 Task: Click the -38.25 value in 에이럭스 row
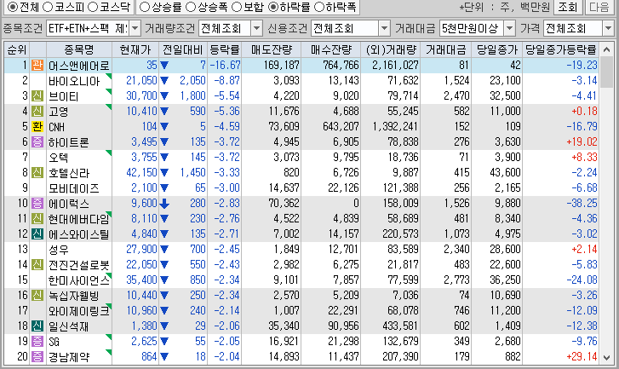pyautogui.click(x=582, y=203)
